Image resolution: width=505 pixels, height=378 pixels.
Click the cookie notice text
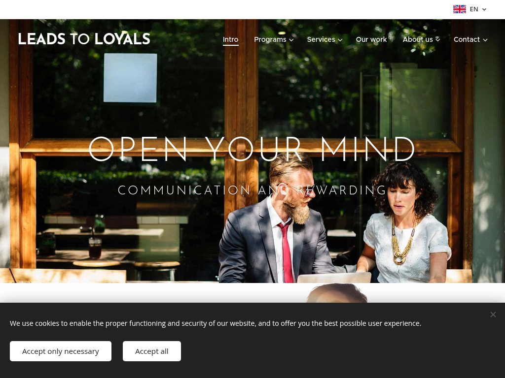[216, 323]
